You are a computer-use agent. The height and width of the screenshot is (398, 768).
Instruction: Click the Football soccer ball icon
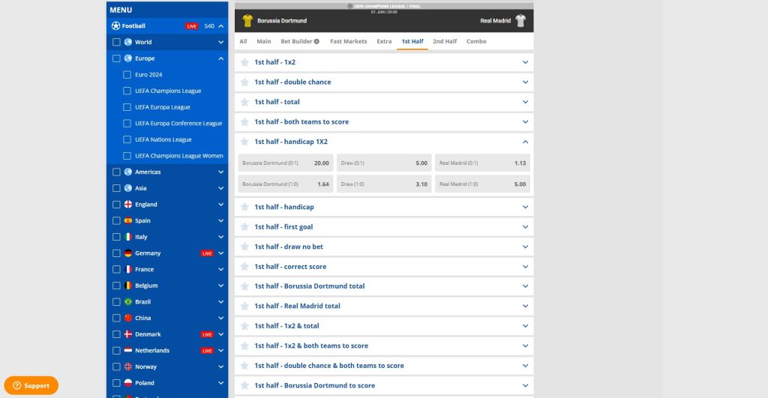coord(115,26)
